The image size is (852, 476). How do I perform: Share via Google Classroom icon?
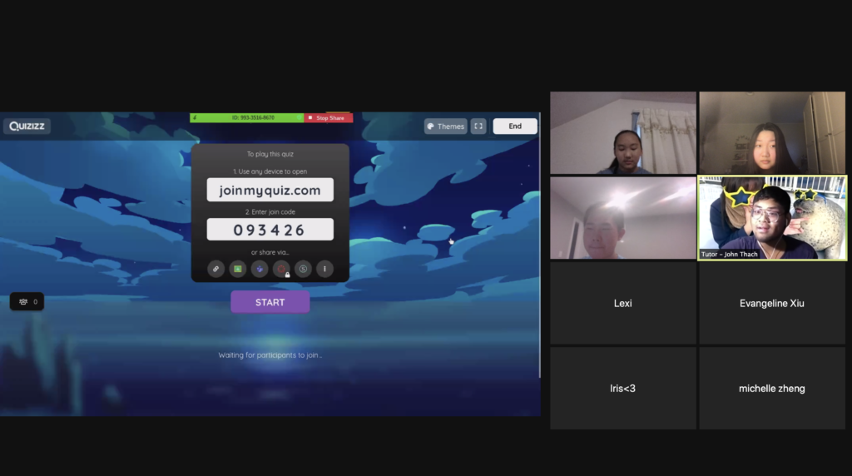click(237, 269)
